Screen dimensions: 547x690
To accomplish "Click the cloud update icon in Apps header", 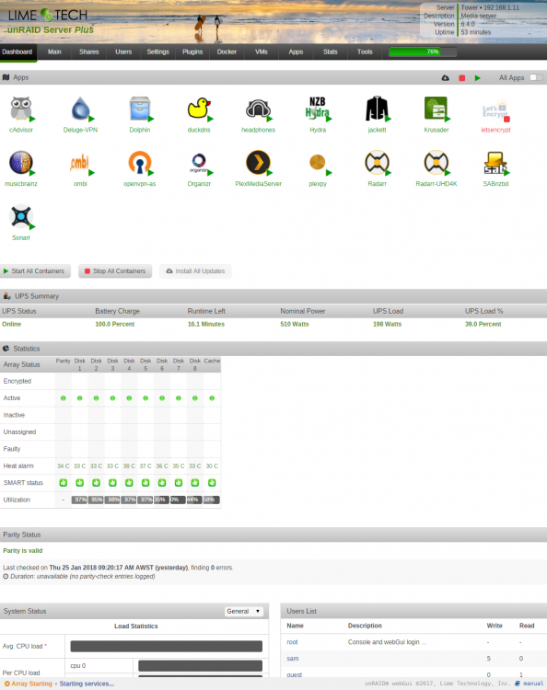I will (x=446, y=78).
